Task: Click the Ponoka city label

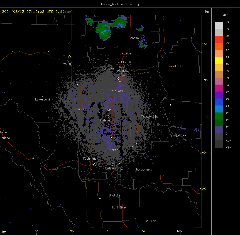Action: (x=134, y=38)
